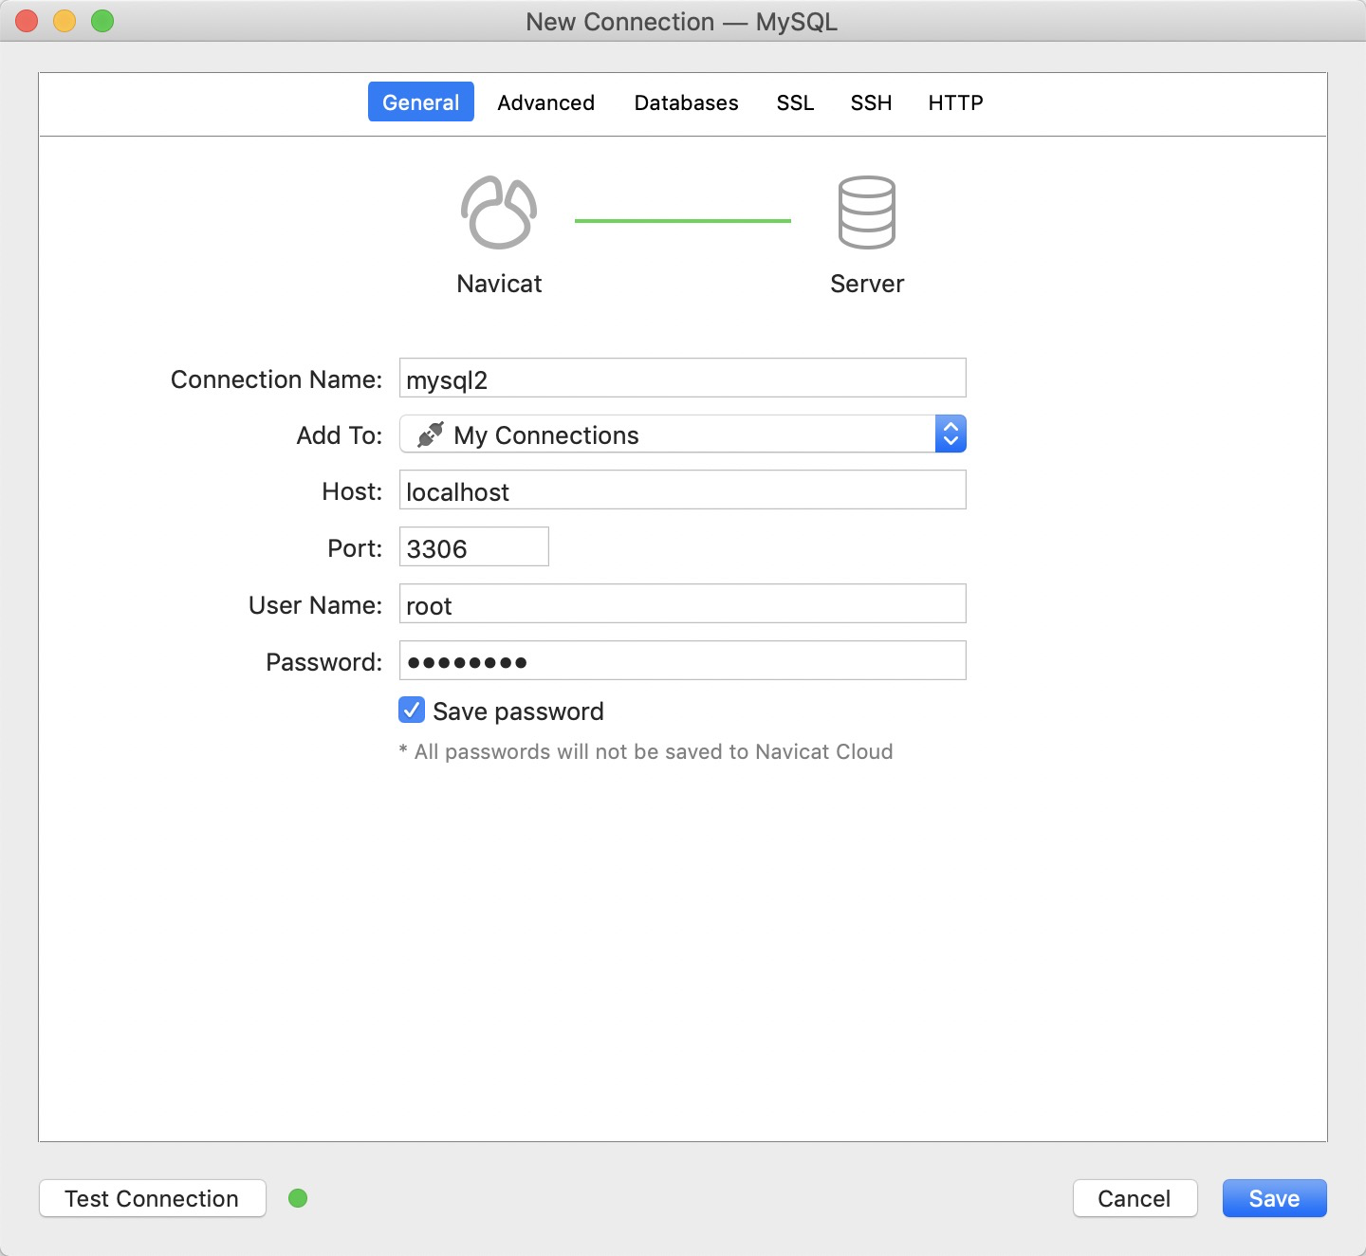Click the Cancel button
Viewport: 1366px width, 1256px height.
pyautogui.click(x=1135, y=1198)
